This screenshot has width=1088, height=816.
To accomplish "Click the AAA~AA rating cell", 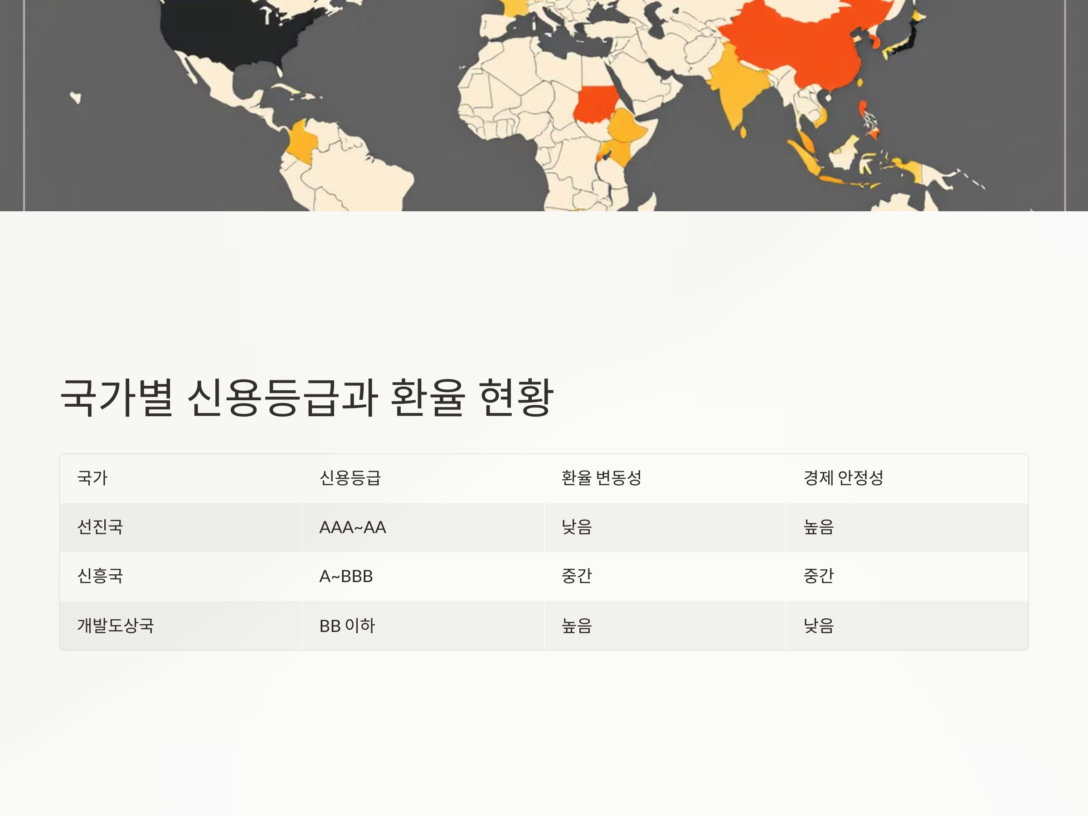I will point(353,527).
